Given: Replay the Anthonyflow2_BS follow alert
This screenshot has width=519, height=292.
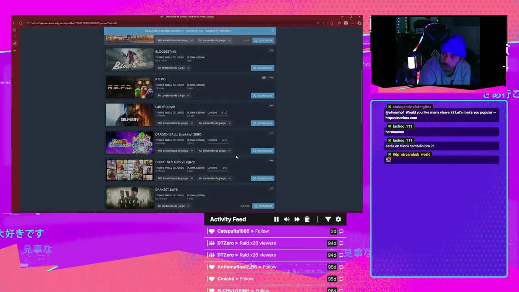Looking at the screenshot, I should pos(341,267).
